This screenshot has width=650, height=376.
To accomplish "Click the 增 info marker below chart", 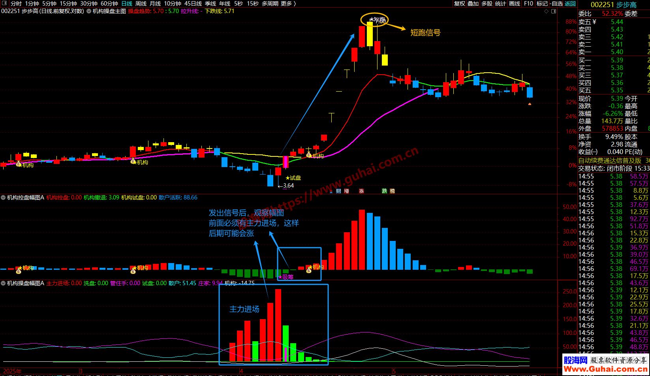I will tap(346, 191).
